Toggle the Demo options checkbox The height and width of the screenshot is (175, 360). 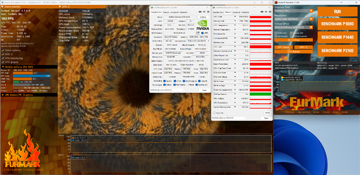(x=3, y=50)
